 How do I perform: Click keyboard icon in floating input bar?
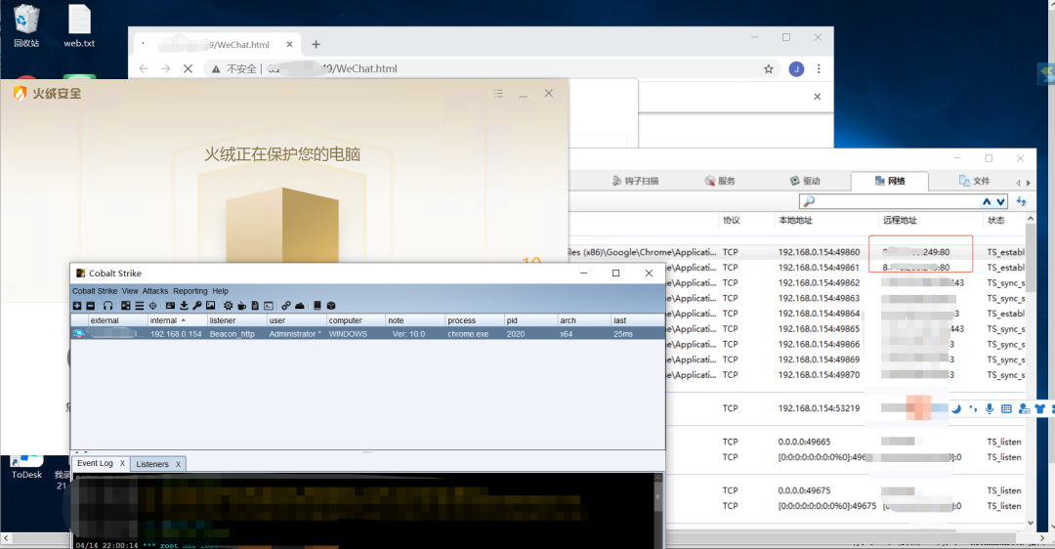click(x=1006, y=408)
